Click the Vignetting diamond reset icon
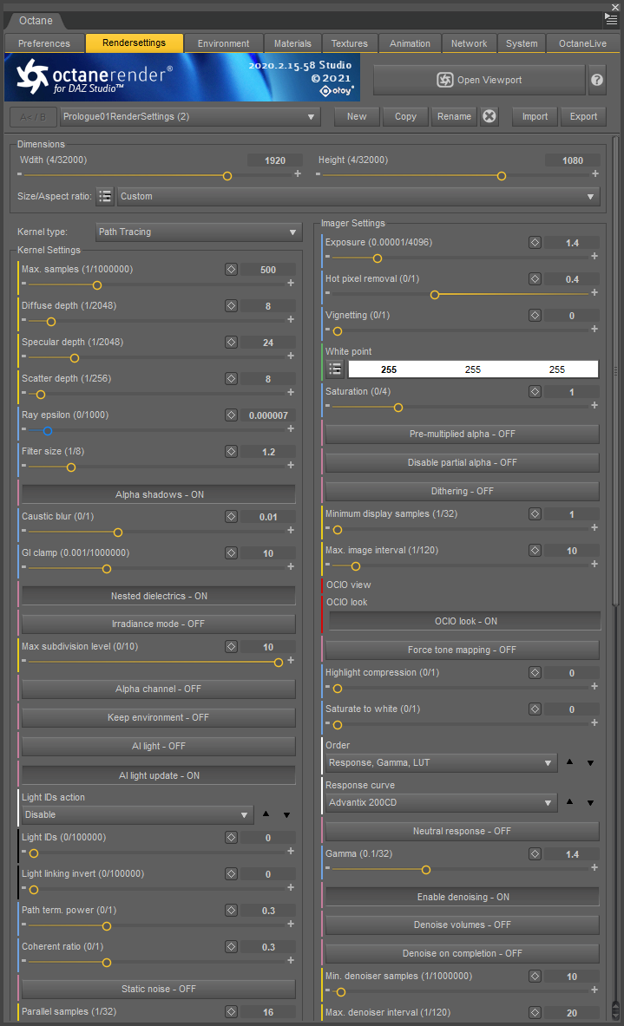624x1026 pixels. tap(535, 316)
